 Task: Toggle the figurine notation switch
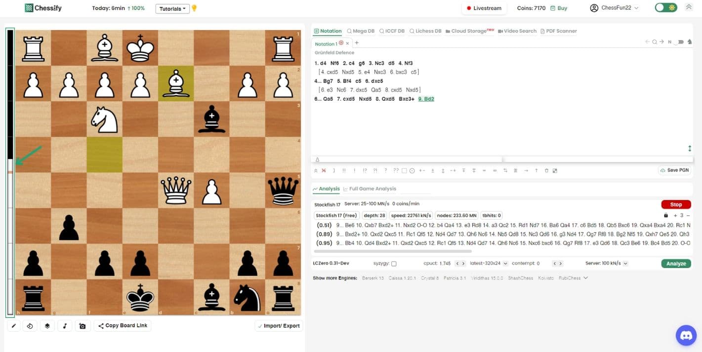[679, 42]
